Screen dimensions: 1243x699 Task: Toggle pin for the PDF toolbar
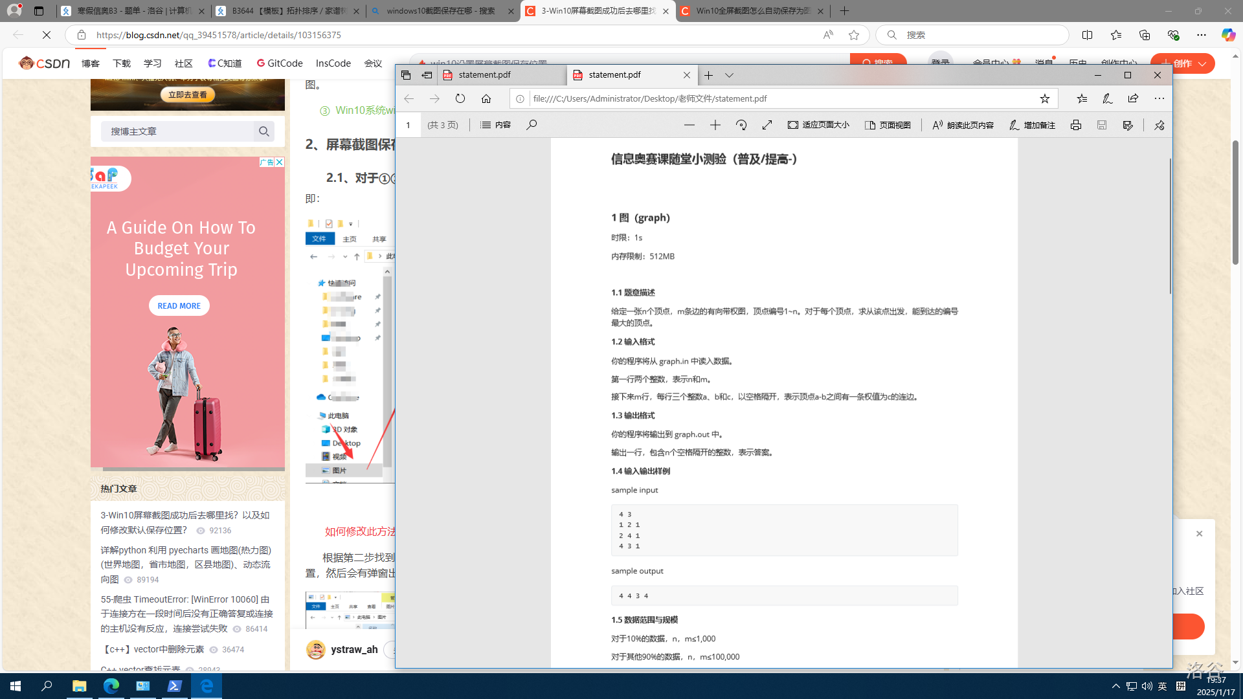coord(1159,125)
